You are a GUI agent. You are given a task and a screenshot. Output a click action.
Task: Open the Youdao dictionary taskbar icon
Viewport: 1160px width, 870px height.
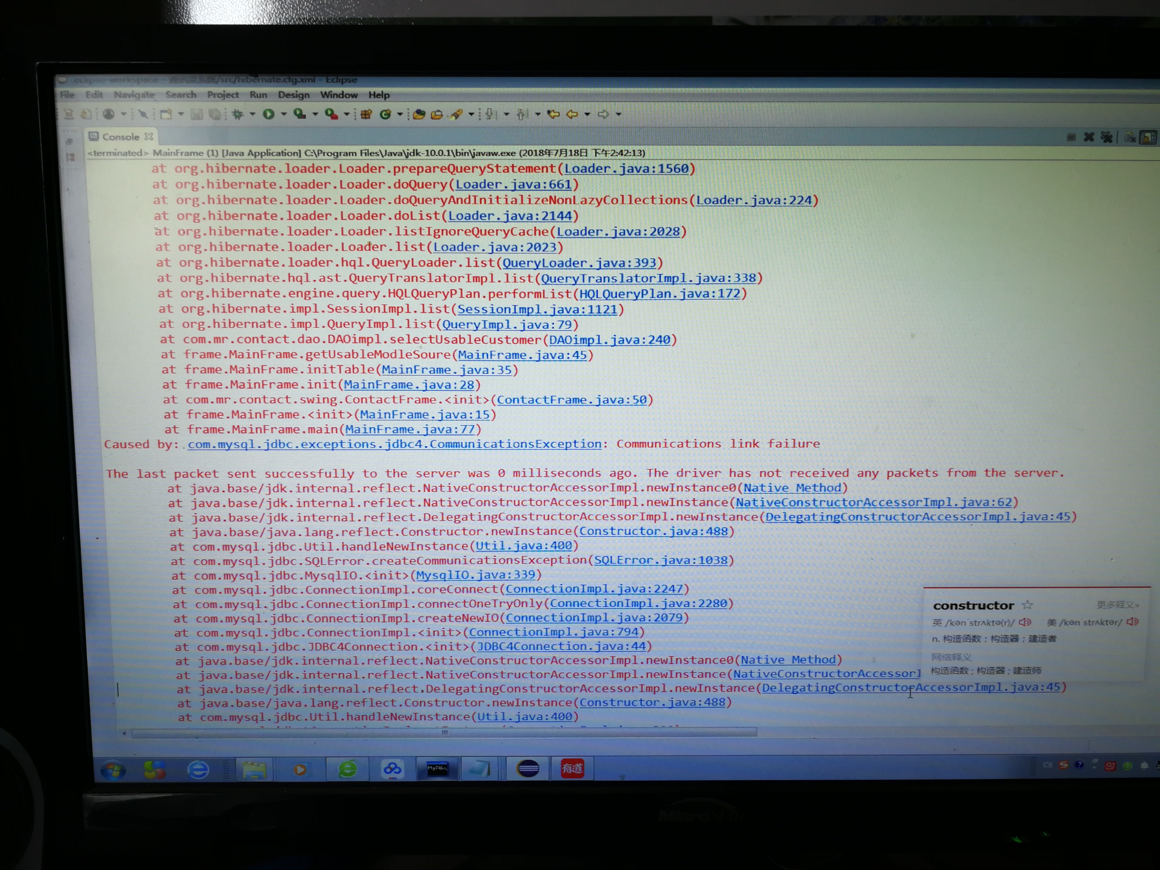tap(572, 769)
